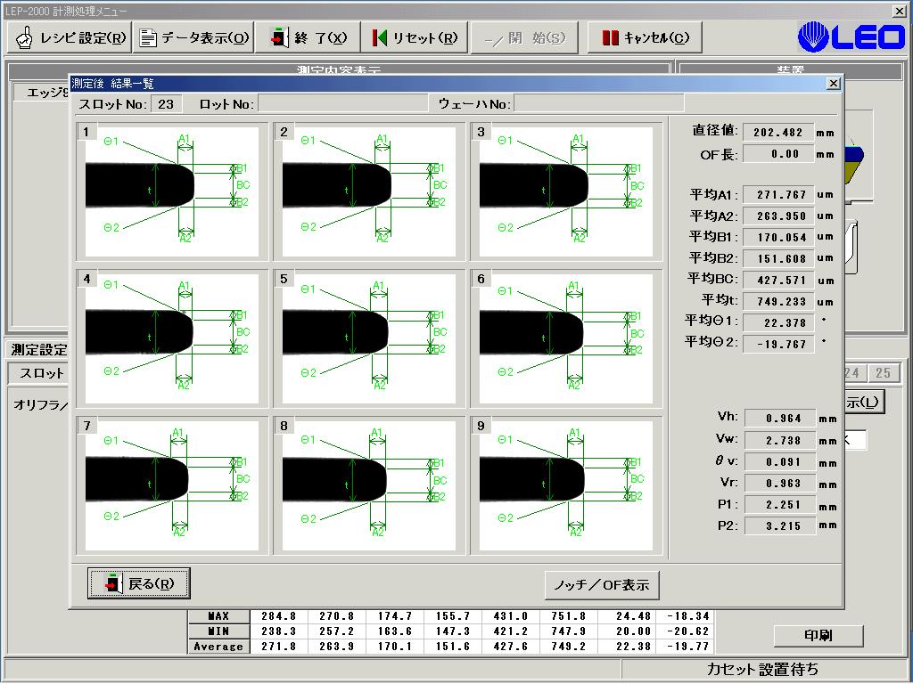The height and width of the screenshot is (684, 913).
Task: Click Average row cell 427.6
Action: (511, 647)
